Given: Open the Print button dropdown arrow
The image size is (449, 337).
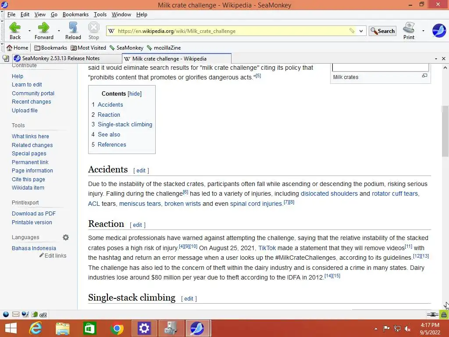Looking at the screenshot, I should [423, 31].
